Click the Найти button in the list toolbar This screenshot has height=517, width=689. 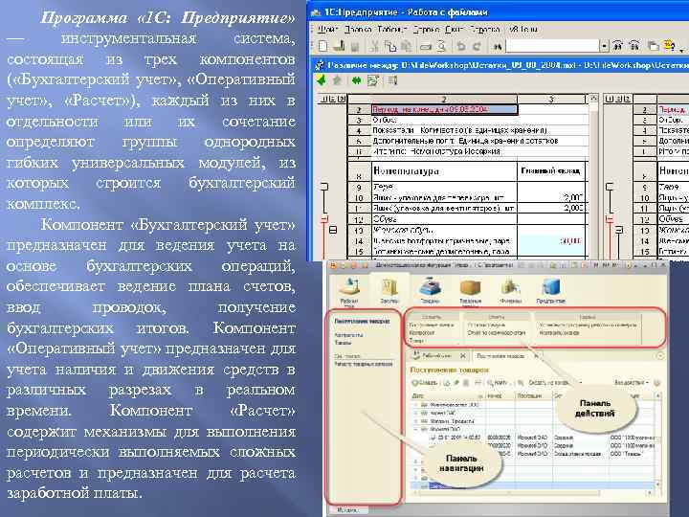click(x=497, y=382)
